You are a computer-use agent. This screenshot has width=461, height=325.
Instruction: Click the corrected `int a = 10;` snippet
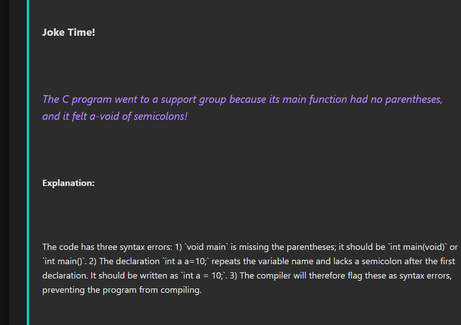(x=203, y=276)
